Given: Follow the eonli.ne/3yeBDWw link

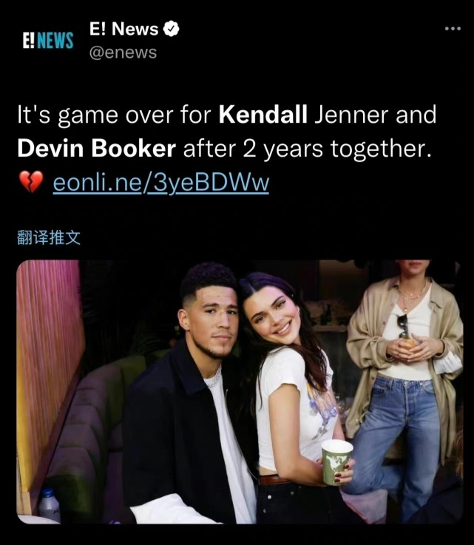Looking at the screenshot, I should tap(161, 182).
